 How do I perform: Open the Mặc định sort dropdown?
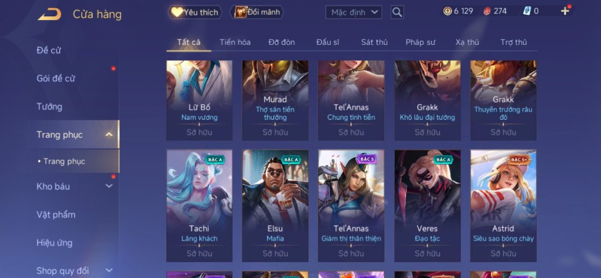point(354,12)
